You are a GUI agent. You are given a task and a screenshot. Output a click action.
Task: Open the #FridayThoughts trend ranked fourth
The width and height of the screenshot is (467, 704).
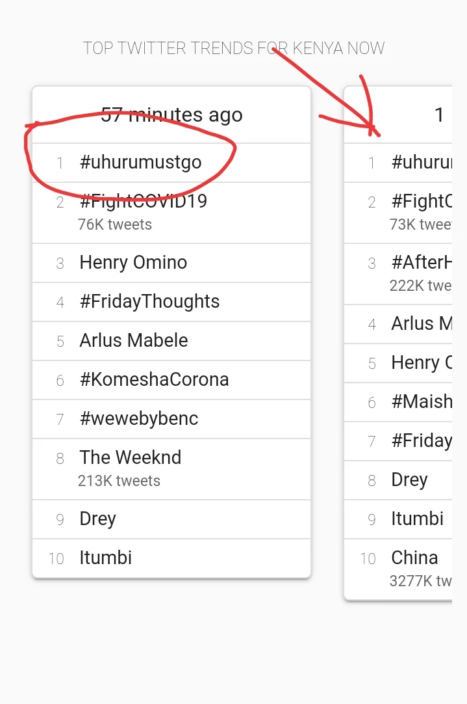[149, 302]
